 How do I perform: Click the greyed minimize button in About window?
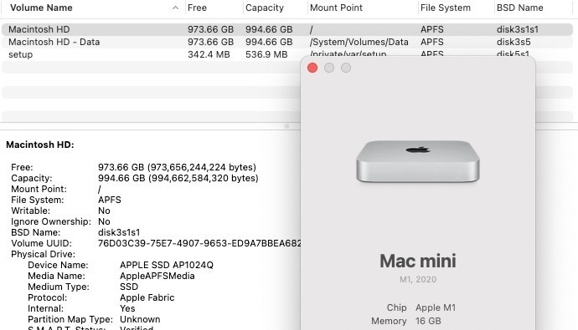[329, 68]
